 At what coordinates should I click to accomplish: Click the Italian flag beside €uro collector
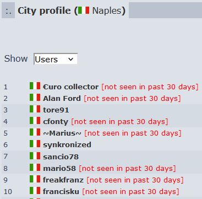tap(35, 86)
